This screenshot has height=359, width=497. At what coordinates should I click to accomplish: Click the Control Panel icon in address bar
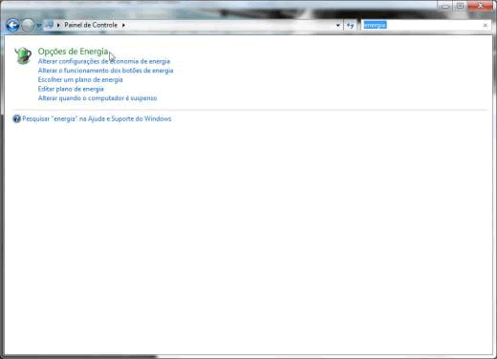click(x=50, y=25)
